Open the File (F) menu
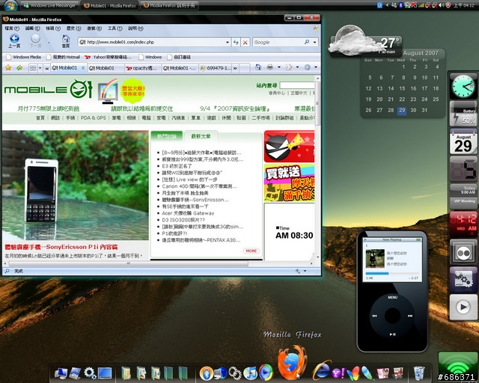 [12, 28]
